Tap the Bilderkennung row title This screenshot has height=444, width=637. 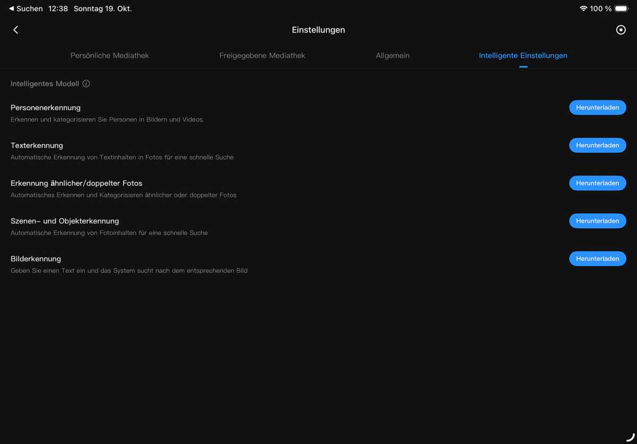36,259
